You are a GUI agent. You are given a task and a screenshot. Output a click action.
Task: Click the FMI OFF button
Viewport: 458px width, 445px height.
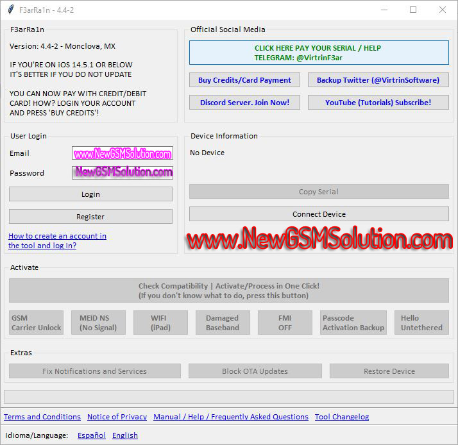tap(285, 323)
